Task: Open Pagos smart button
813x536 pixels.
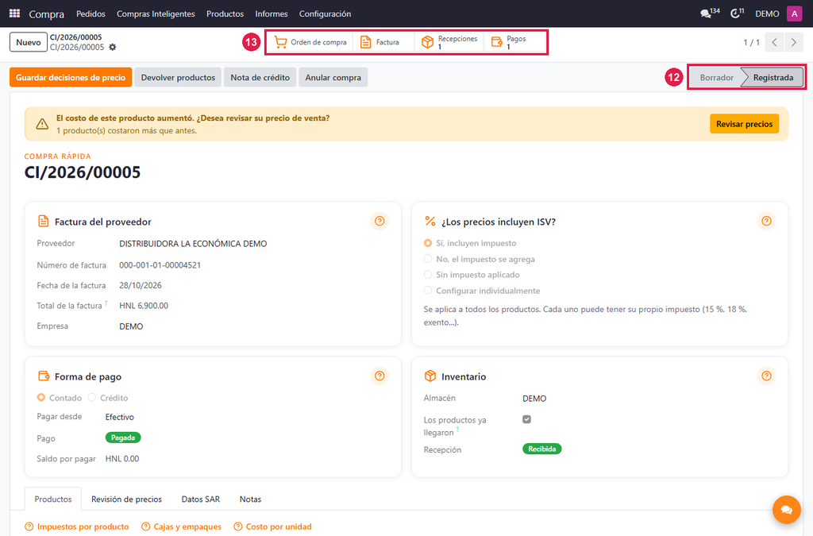Action: (514, 42)
